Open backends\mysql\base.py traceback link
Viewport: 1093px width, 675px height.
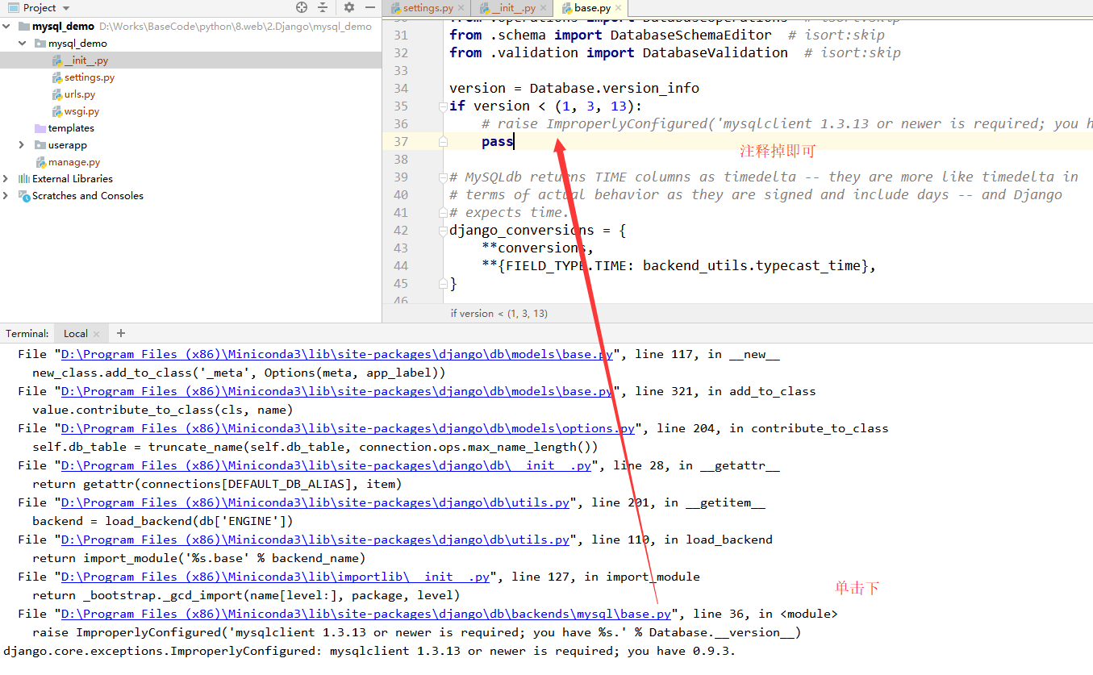[366, 614]
